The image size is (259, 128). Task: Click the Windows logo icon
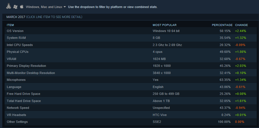point(16,6)
